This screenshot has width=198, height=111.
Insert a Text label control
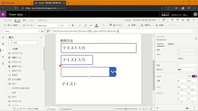pyautogui.click(x=15, y=53)
